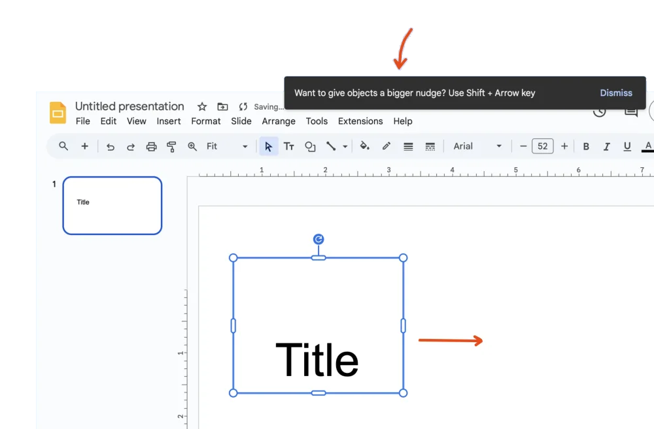Screen dimensions: 654x429
Task: Open the Arial font dropdown
Action: pos(477,146)
